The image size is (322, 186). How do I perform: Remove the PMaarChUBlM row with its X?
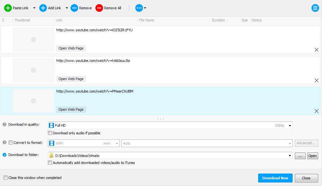317,111
